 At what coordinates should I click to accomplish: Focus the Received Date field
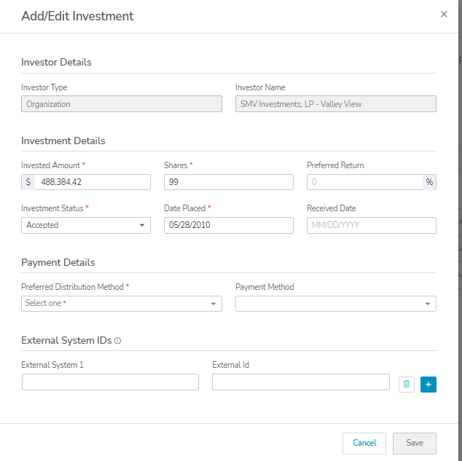[x=371, y=225]
